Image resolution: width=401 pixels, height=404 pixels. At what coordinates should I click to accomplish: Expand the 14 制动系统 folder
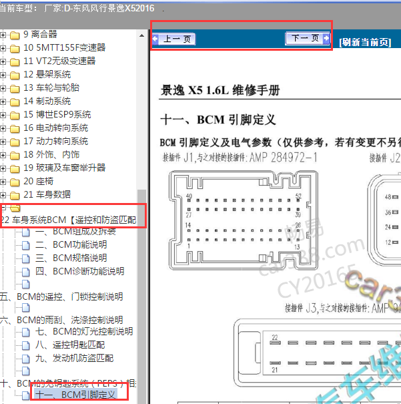click(3, 102)
